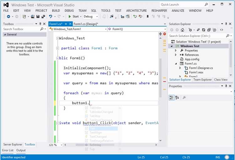This screenshot has height=160, width=235.
Task: Click the Navigate Backward arrow in toolbar
Action: pyautogui.click(x=8, y=17)
